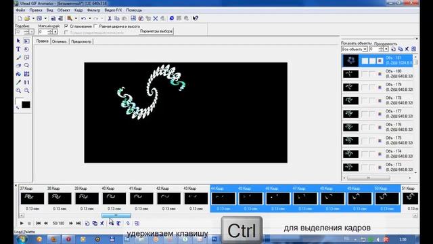The image size is (433, 244).
Task: Select the Объ - 176 object row
Action: point(378,127)
